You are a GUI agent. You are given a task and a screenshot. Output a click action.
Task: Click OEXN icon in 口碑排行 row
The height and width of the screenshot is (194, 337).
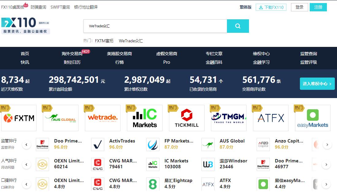pos(42,184)
